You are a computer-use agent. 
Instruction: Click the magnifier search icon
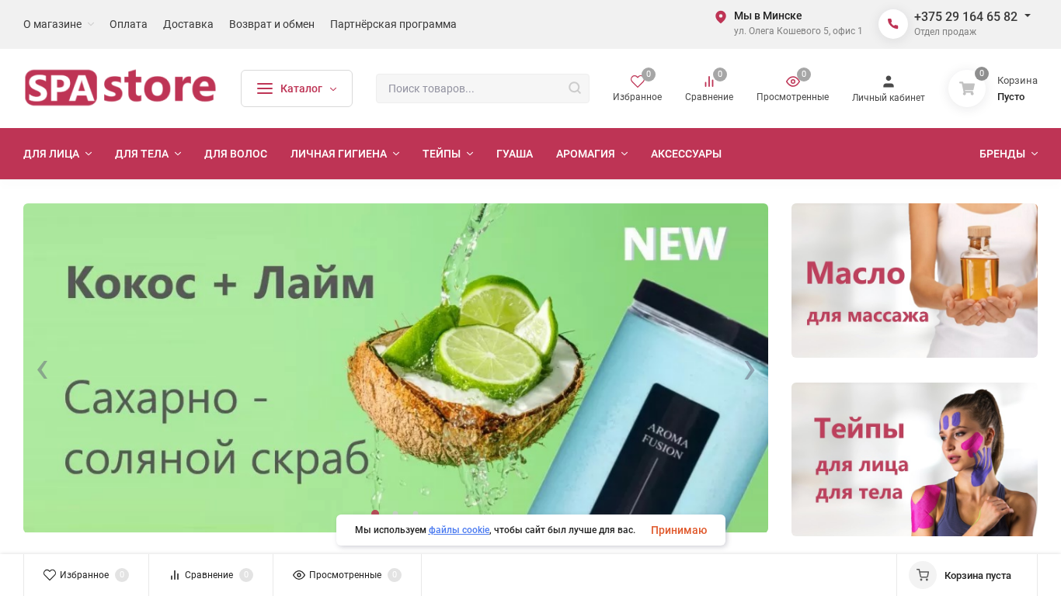point(575,88)
